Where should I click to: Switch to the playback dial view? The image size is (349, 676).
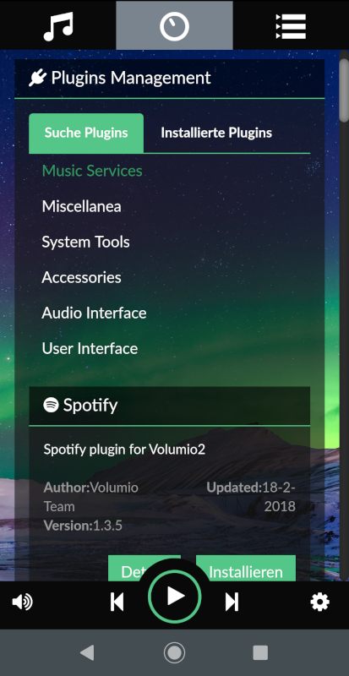pyautogui.click(x=174, y=26)
